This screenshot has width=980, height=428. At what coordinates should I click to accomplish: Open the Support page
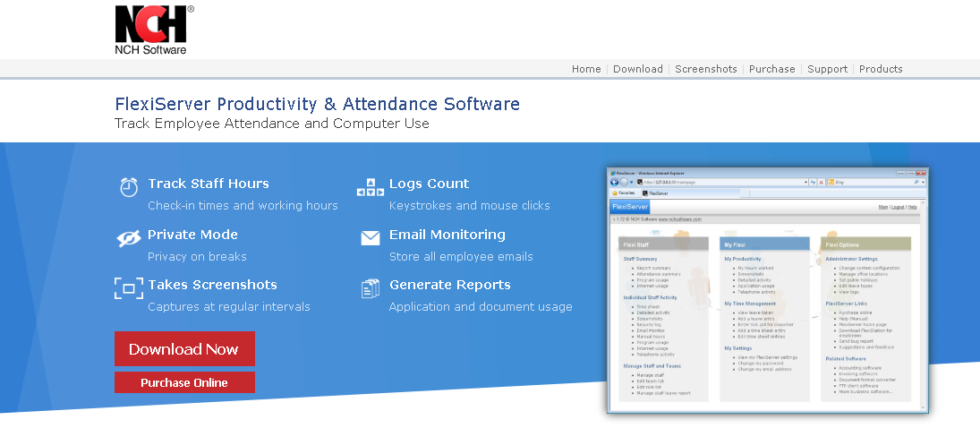(x=827, y=69)
